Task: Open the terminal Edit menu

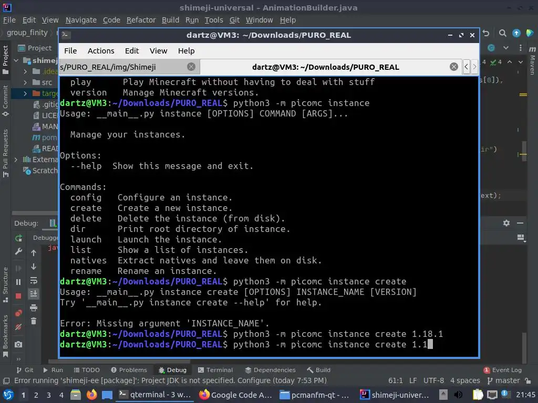Action: point(132,51)
